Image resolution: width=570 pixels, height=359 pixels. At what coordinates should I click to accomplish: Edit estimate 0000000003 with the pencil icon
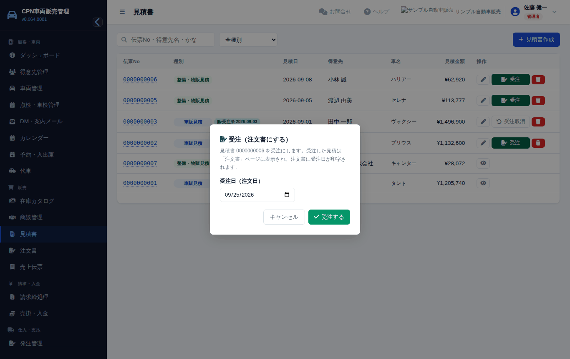tap(483, 121)
